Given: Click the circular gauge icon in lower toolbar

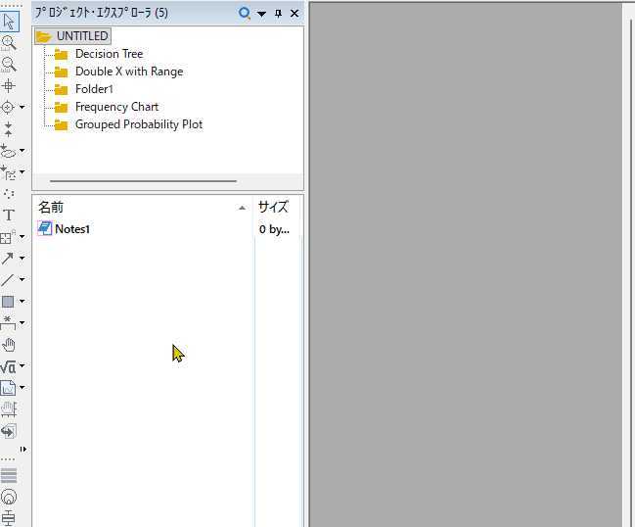Looking at the screenshot, I should click(x=9, y=497).
